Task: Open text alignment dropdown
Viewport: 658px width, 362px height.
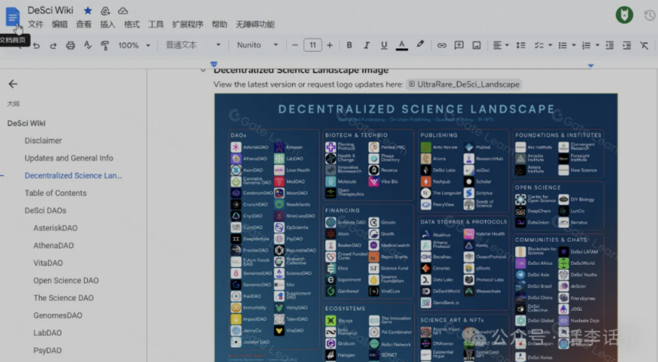Action: click(500, 45)
